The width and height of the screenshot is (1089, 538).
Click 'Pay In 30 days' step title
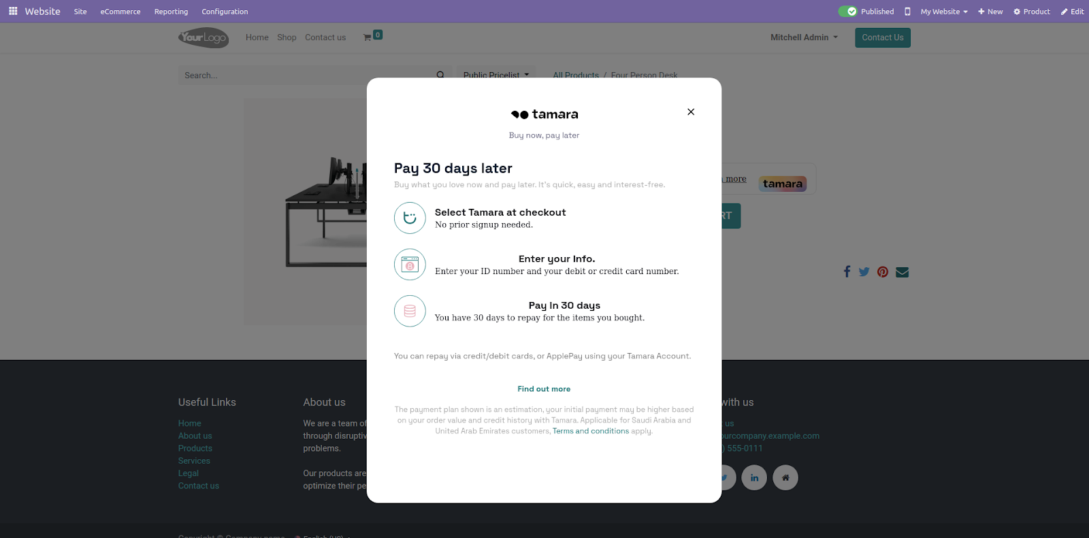point(564,305)
